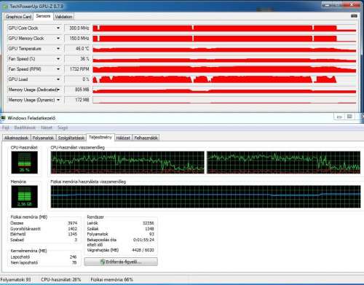Open the Fájl menu
This screenshot has height=285, width=364.
(6, 128)
